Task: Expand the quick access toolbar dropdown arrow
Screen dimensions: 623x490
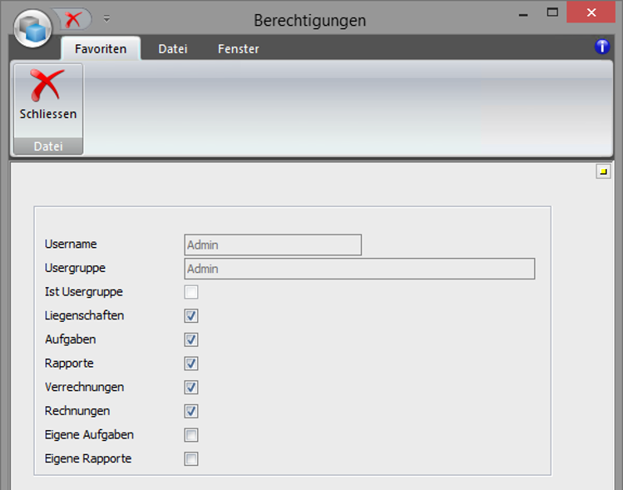Action: click(x=106, y=18)
